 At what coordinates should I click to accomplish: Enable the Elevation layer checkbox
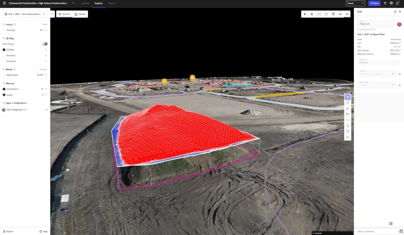[x=4, y=55]
